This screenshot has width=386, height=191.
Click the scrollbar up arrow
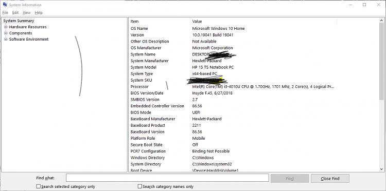(x=381, y=21)
